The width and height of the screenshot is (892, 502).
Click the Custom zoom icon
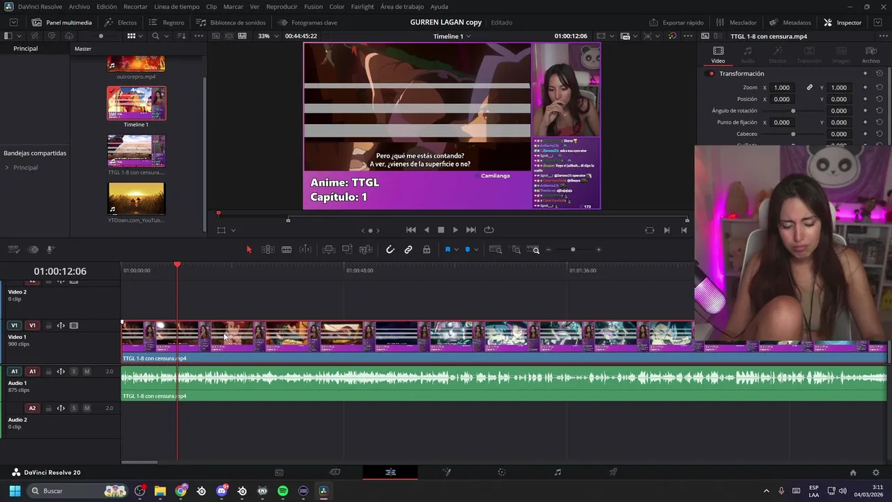tap(534, 250)
